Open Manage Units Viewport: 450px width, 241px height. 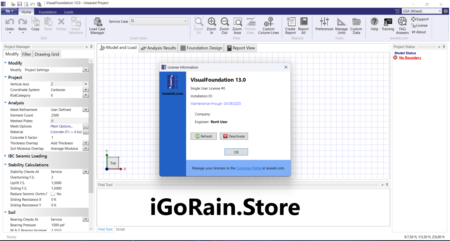341,26
